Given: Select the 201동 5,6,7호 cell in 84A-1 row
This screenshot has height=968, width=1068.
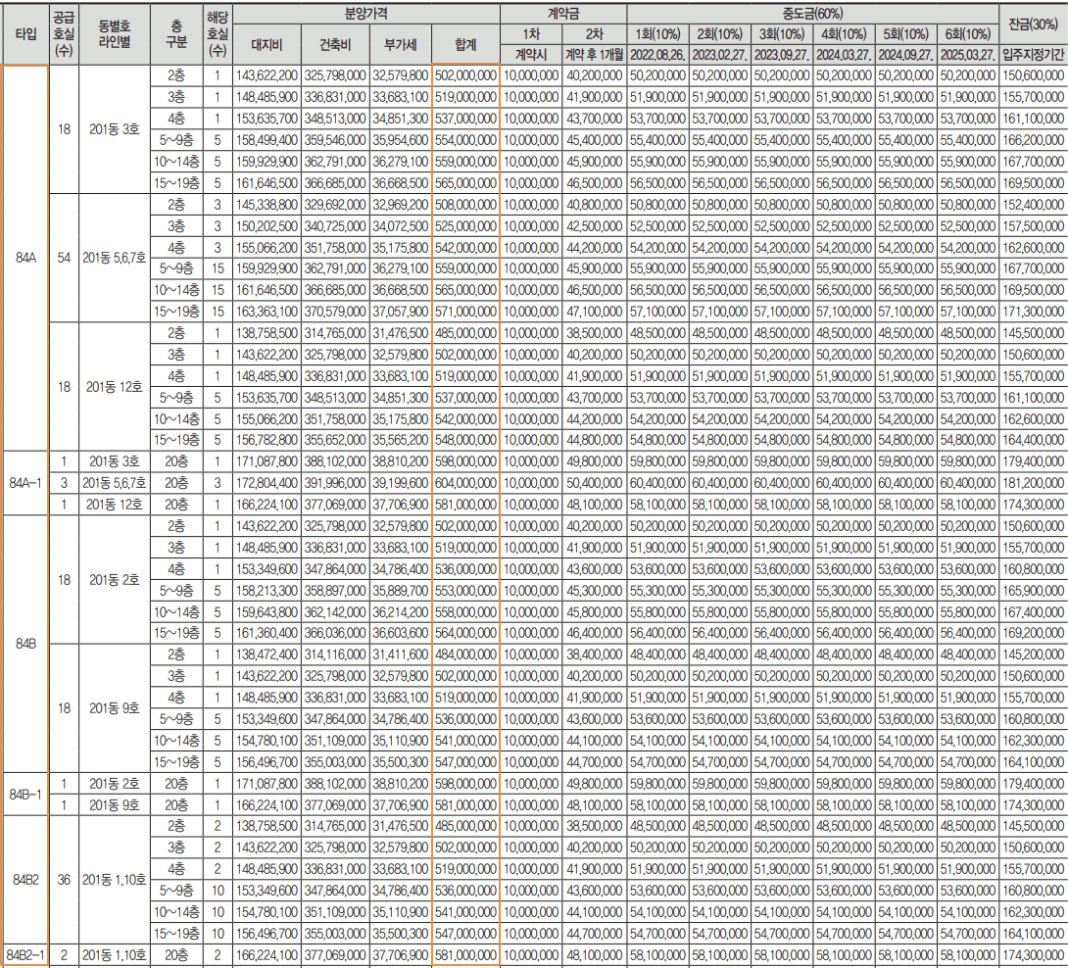Looking at the screenshot, I should [115, 483].
